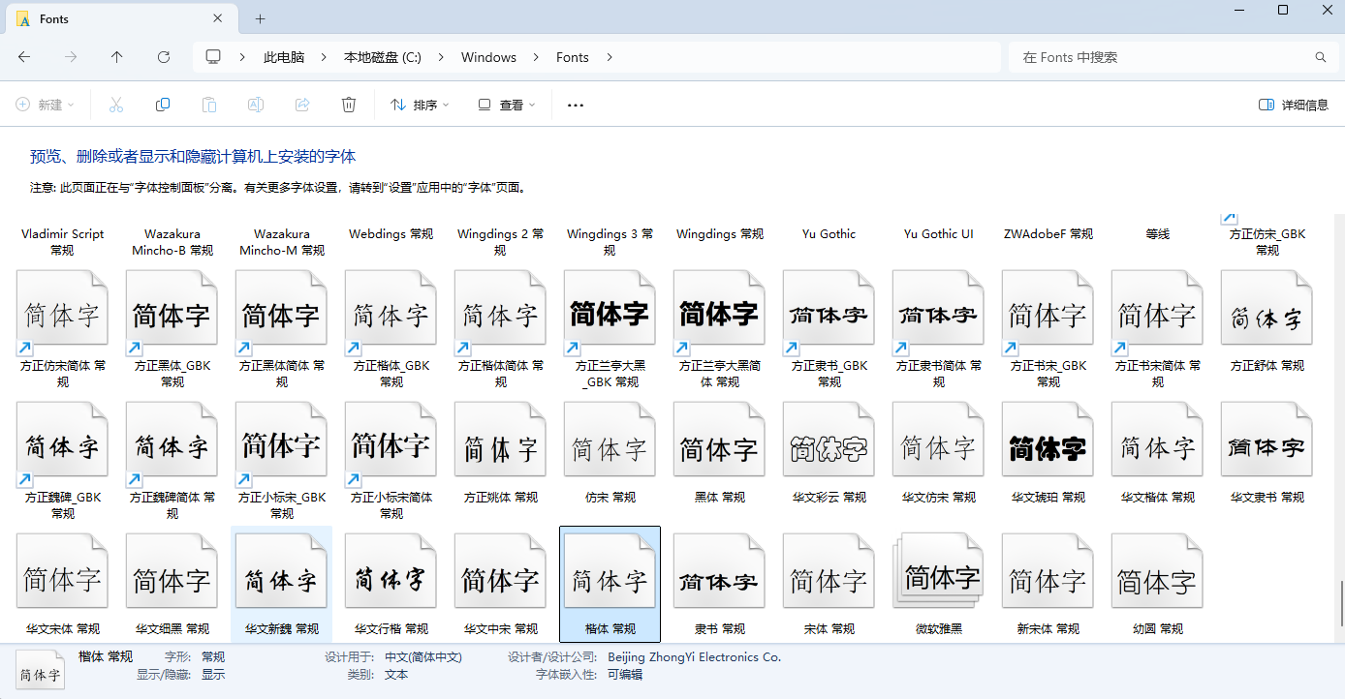Go up one folder level arrow
1345x699 pixels.
tap(117, 57)
